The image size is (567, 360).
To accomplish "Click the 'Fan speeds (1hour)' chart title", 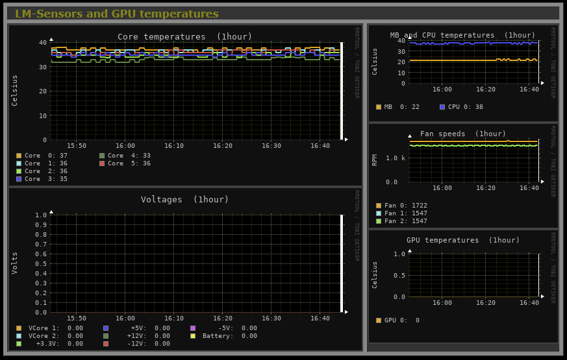I will point(463,134).
